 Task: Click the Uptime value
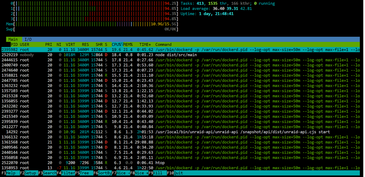216,14
